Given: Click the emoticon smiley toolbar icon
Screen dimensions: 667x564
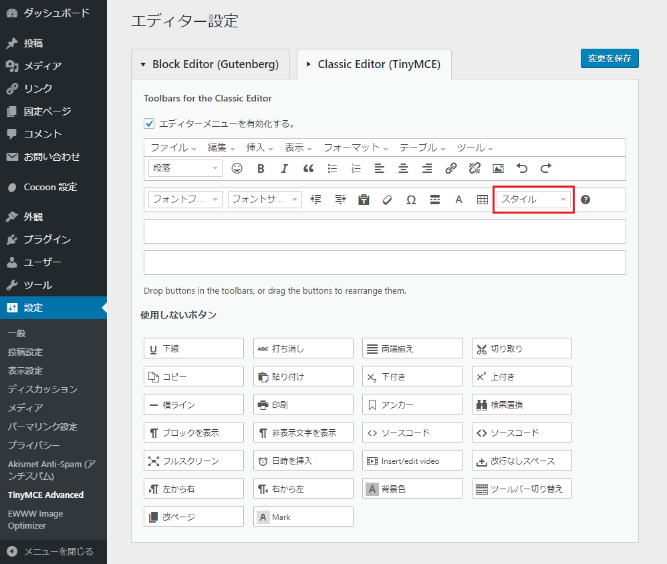Looking at the screenshot, I should click(237, 169).
